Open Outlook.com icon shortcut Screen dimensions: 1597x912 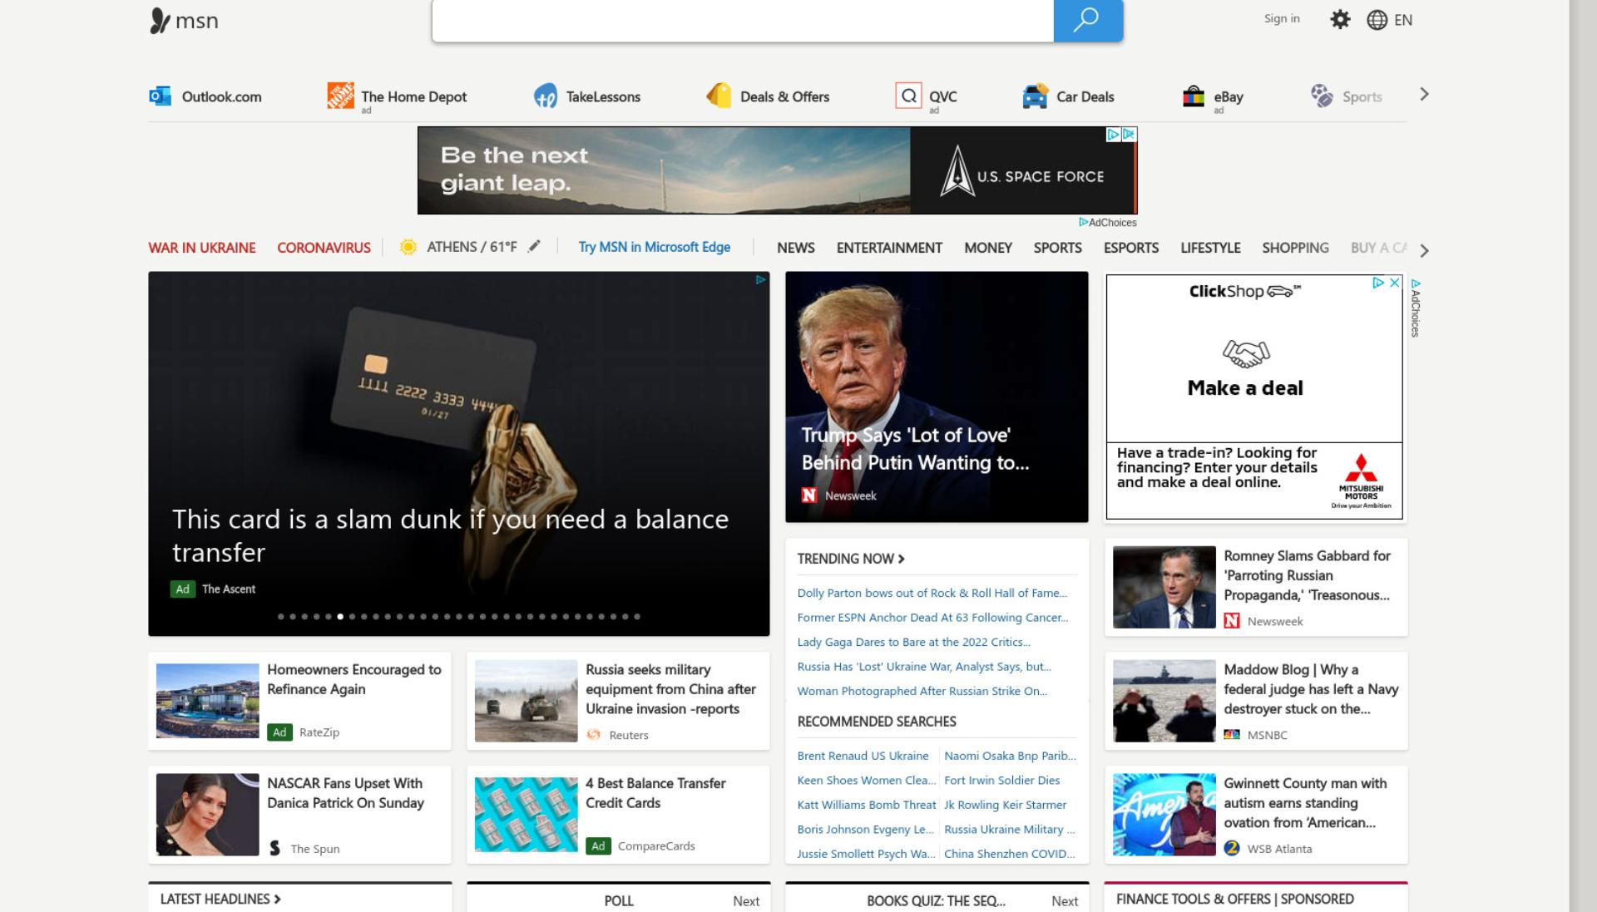pyautogui.click(x=160, y=96)
